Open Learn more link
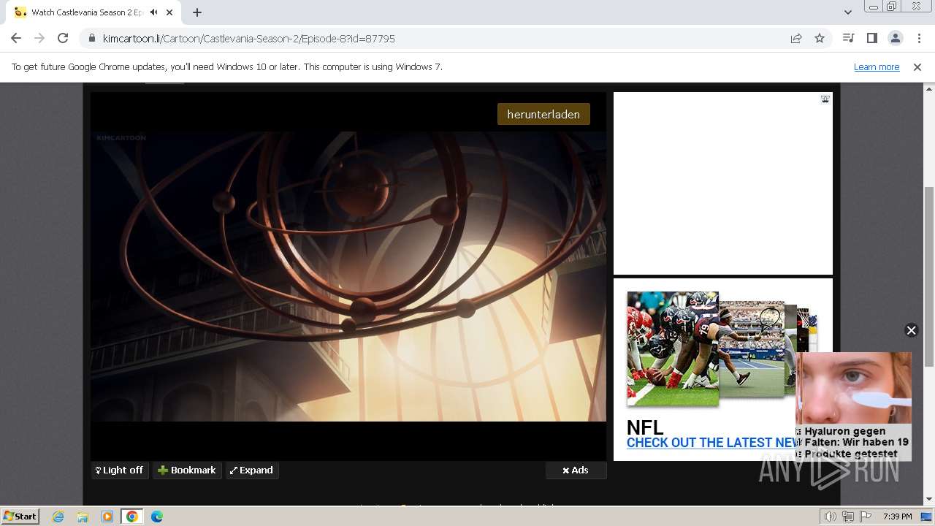Viewport: 935px width, 526px height. point(877,66)
